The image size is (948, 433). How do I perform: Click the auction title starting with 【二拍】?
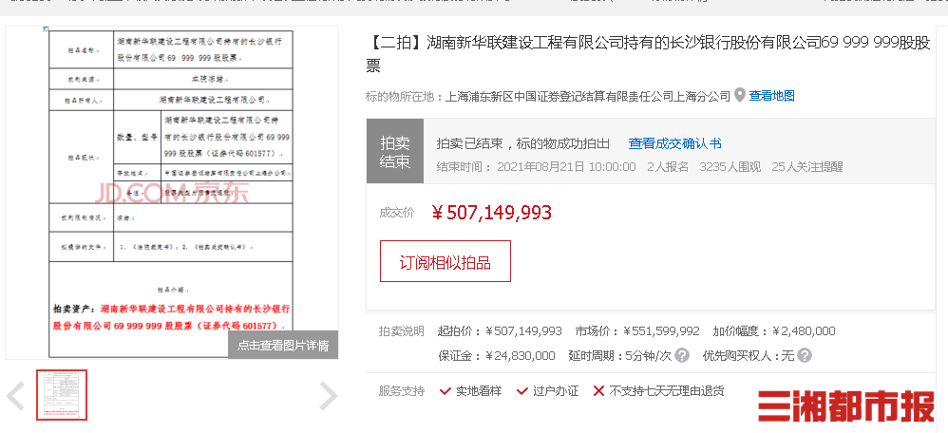click(648, 54)
